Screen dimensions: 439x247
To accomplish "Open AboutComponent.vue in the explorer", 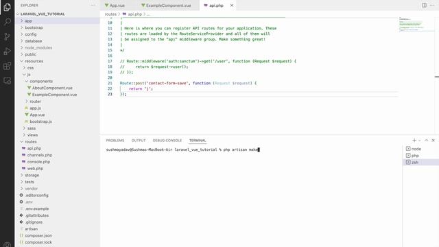I will (x=57, y=88).
